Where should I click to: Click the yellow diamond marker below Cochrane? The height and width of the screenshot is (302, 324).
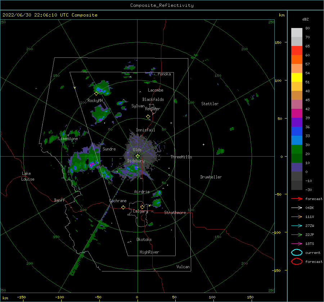[123, 207]
